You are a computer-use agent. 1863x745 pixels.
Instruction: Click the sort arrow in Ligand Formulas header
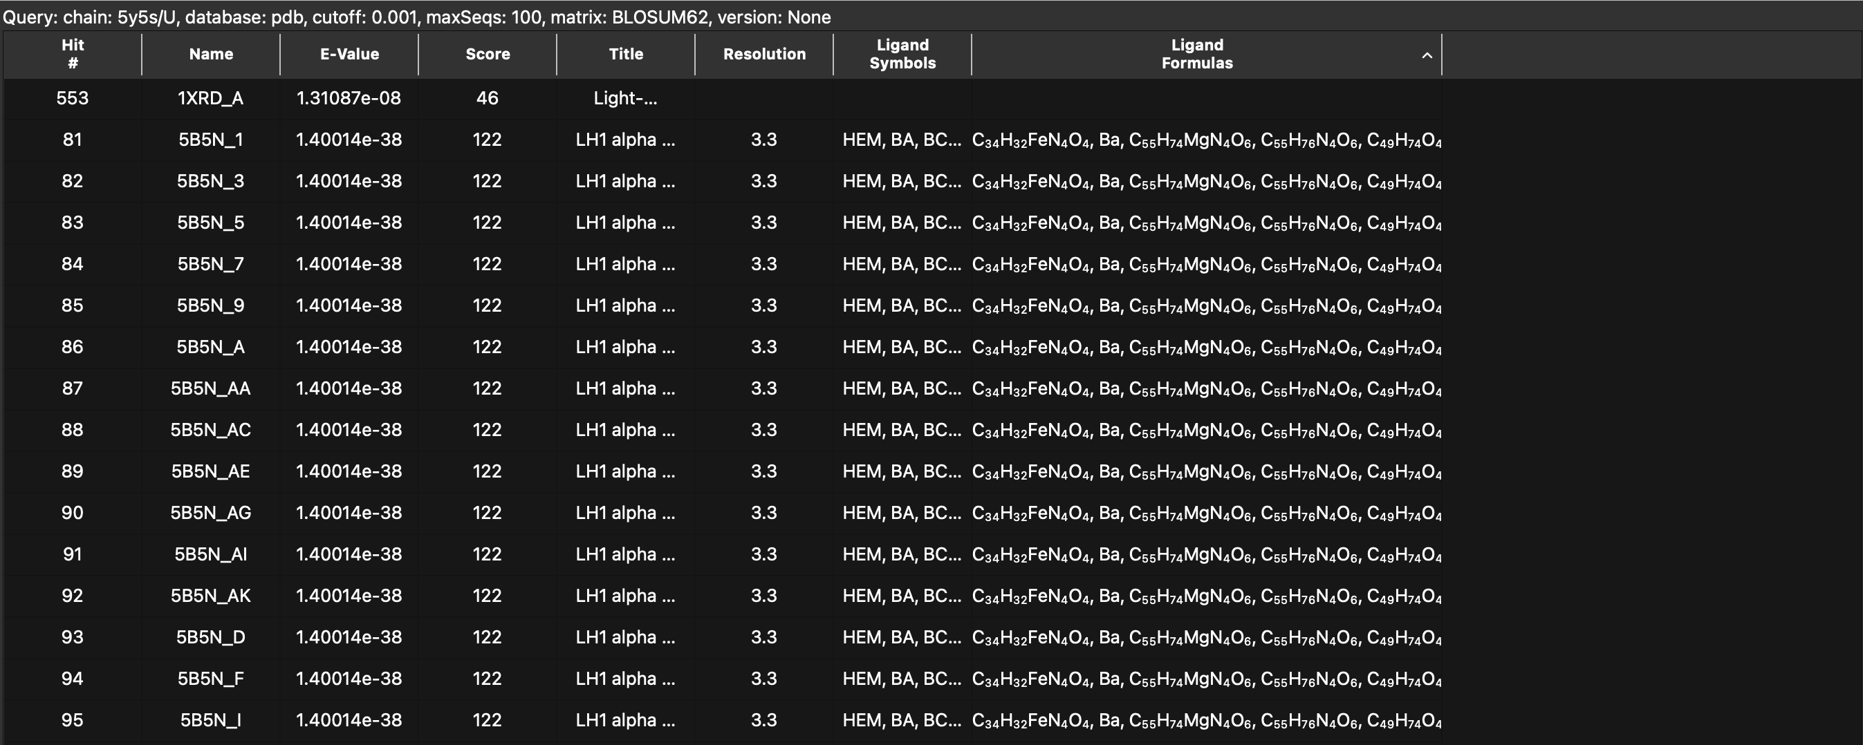tap(1426, 56)
